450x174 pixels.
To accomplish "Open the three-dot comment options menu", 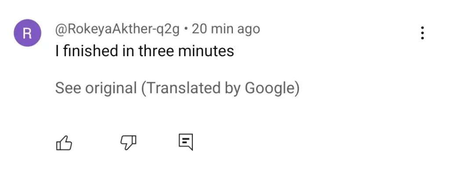I will pyautogui.click(x=422, y=33).
